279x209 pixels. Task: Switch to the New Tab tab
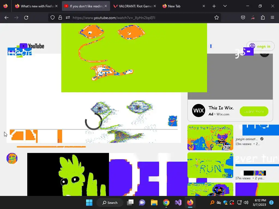click(x=184, y=6)
